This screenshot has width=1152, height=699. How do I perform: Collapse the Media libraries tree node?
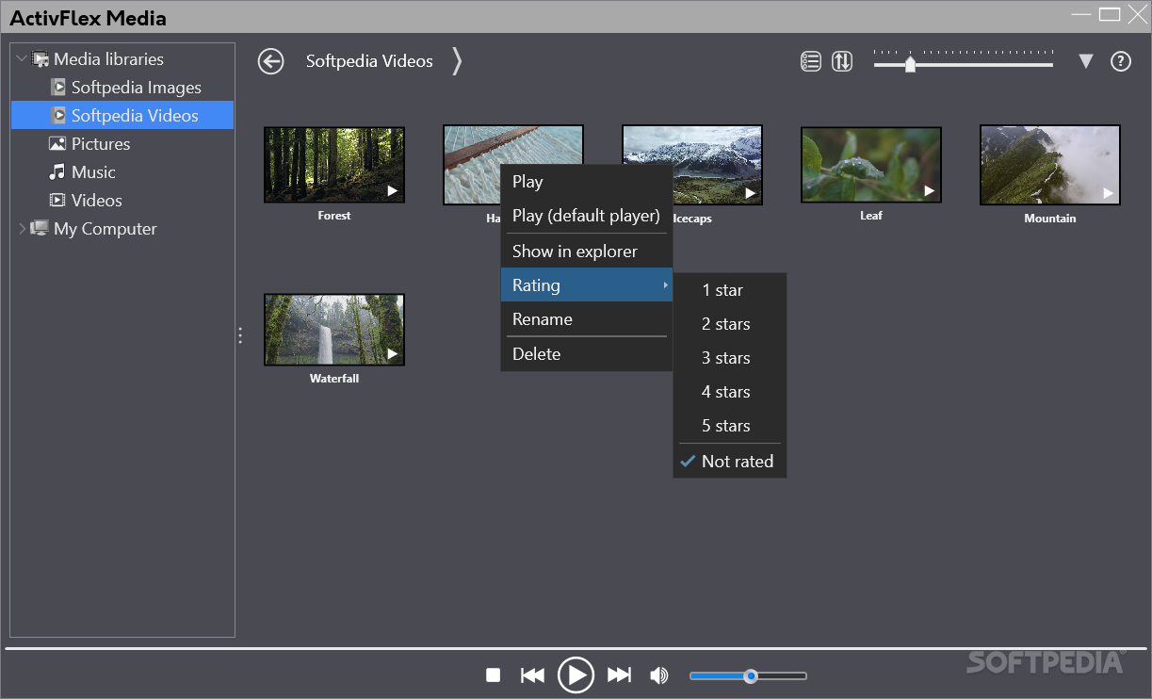(23, 58)
